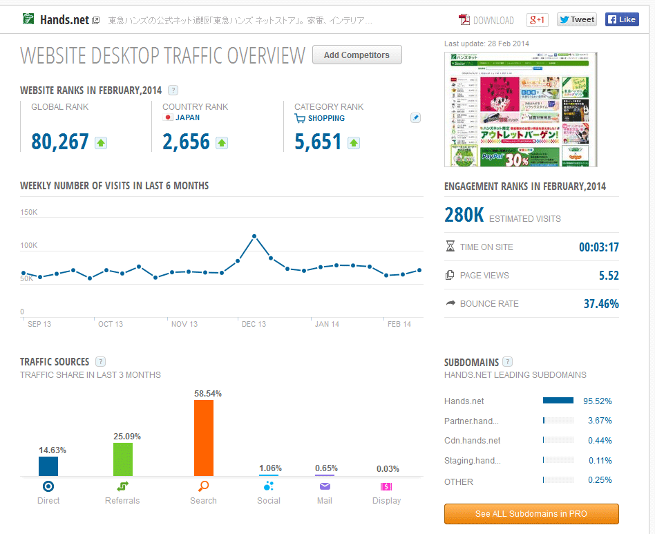Viewport: 655px width, 534px height.
Task: Click the edit category pencil icon
Action: pyautogui.click(x=416, y=117)
